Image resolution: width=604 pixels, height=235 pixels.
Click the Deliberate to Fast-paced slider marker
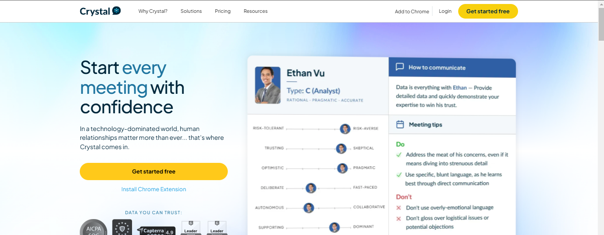(311, 188)
